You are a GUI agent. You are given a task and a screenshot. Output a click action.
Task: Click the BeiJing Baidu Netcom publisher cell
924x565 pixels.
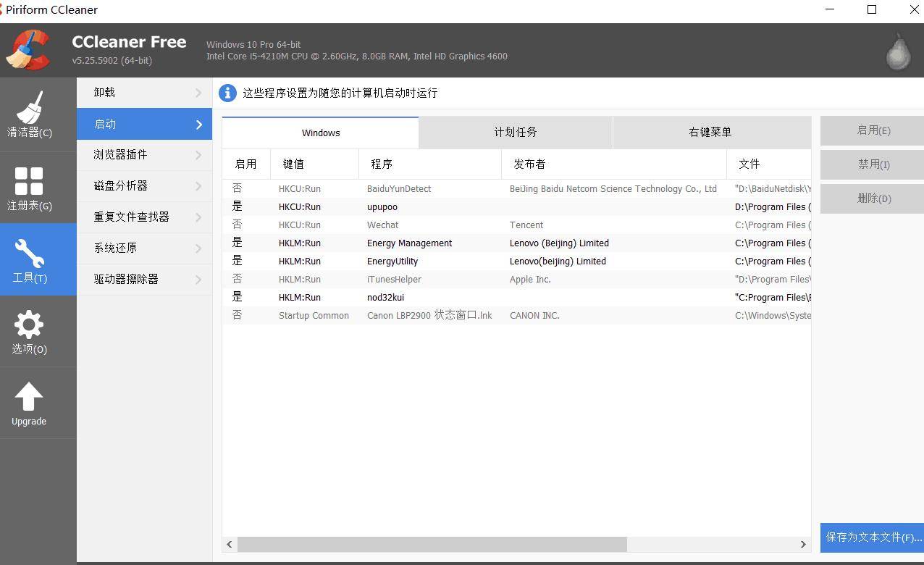tap(613, 189)
